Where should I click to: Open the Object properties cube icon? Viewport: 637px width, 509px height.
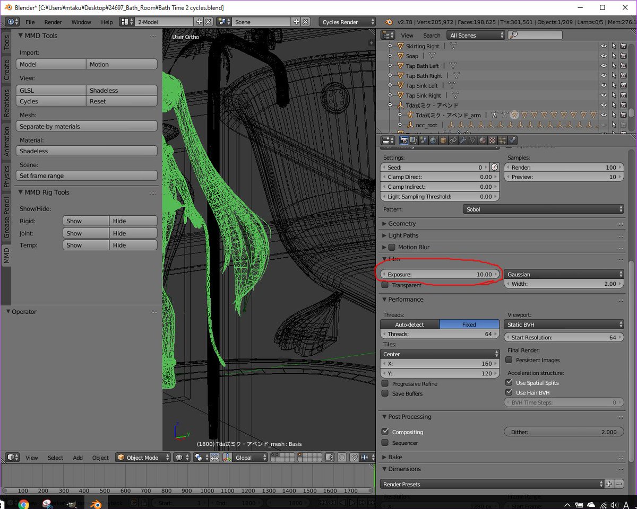(x=443, y=141)
